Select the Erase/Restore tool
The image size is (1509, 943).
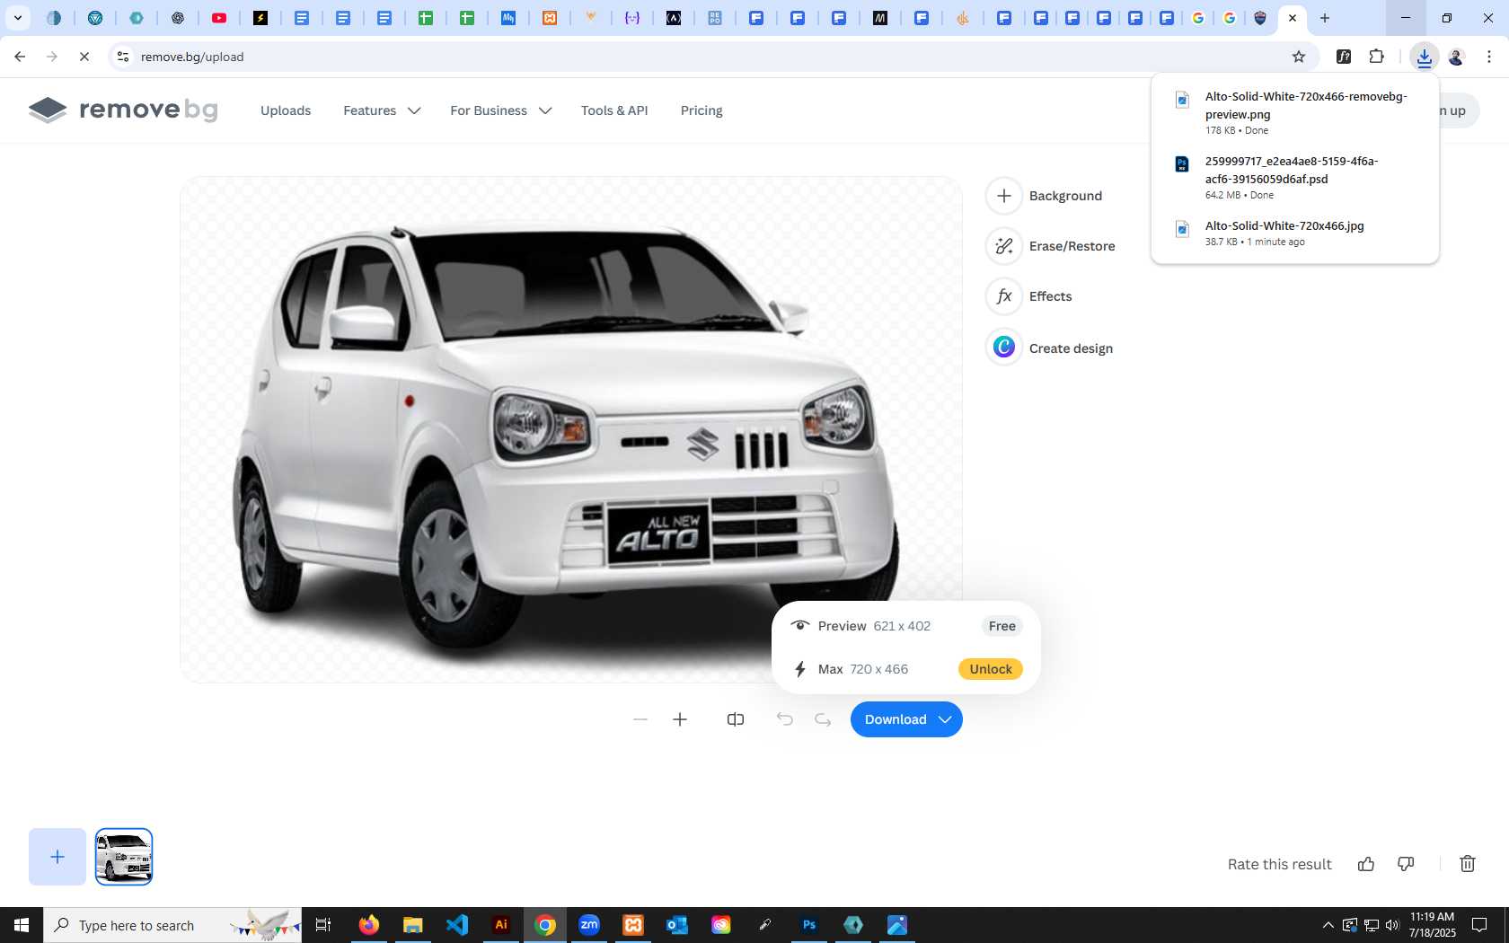click(1051, 246)
